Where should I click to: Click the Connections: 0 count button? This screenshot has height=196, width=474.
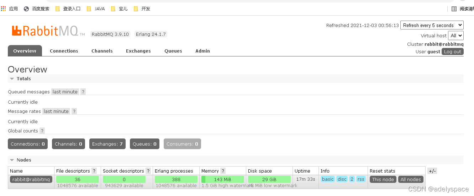[28, 144]
